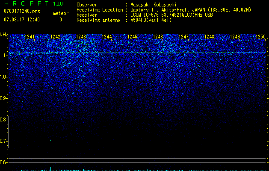Click the 1.0 kHz axis label
Viewport: 269px width, 171px height.
click(3, 77)
